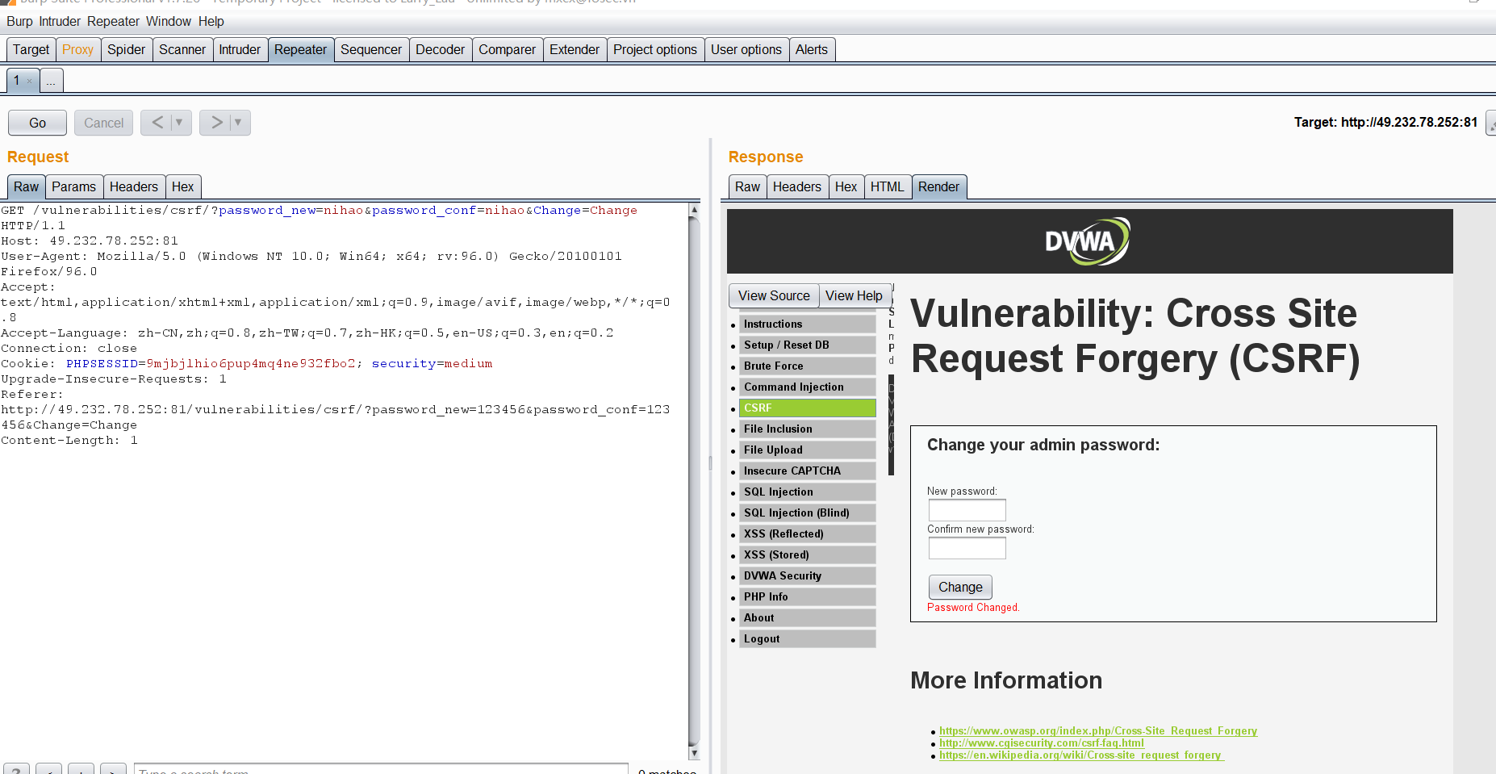Select Repeater sub-tab 1
Image resolution: width=1496 pixels, height=774 pixels.
tap(16, 80)
